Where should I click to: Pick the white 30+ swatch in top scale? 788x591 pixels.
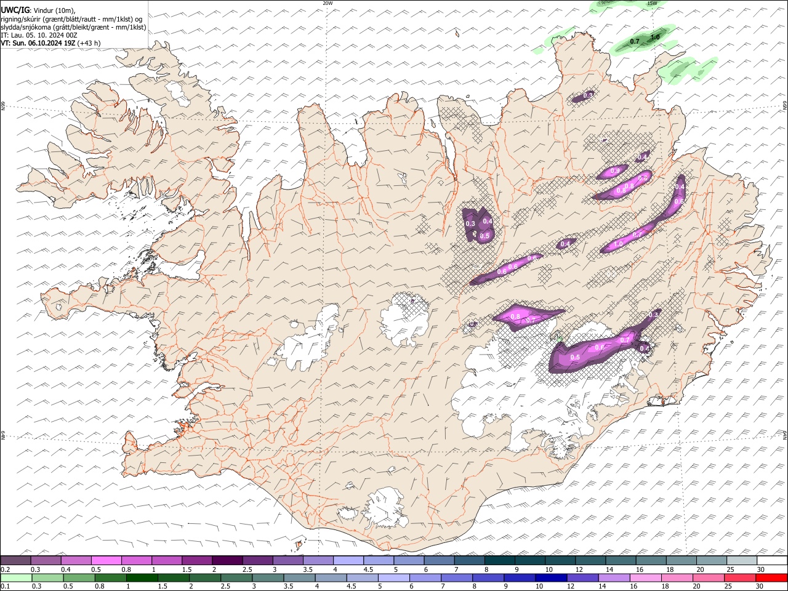click(x=773, y=561)
